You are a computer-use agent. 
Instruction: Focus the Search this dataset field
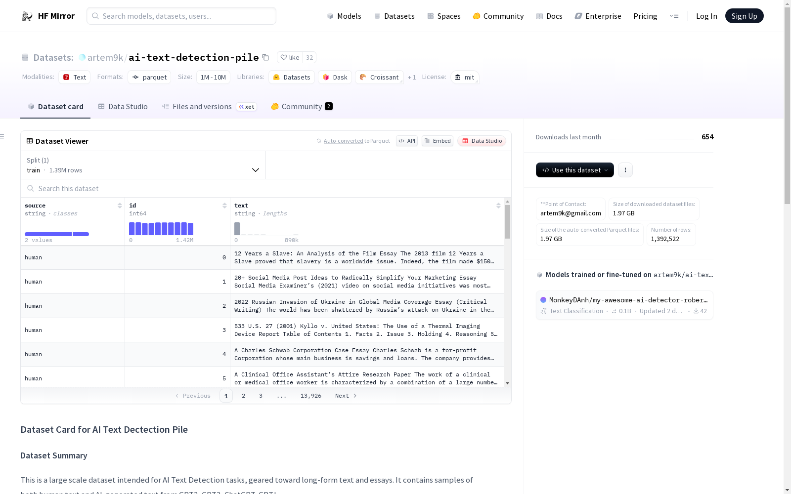pos(266,189)
